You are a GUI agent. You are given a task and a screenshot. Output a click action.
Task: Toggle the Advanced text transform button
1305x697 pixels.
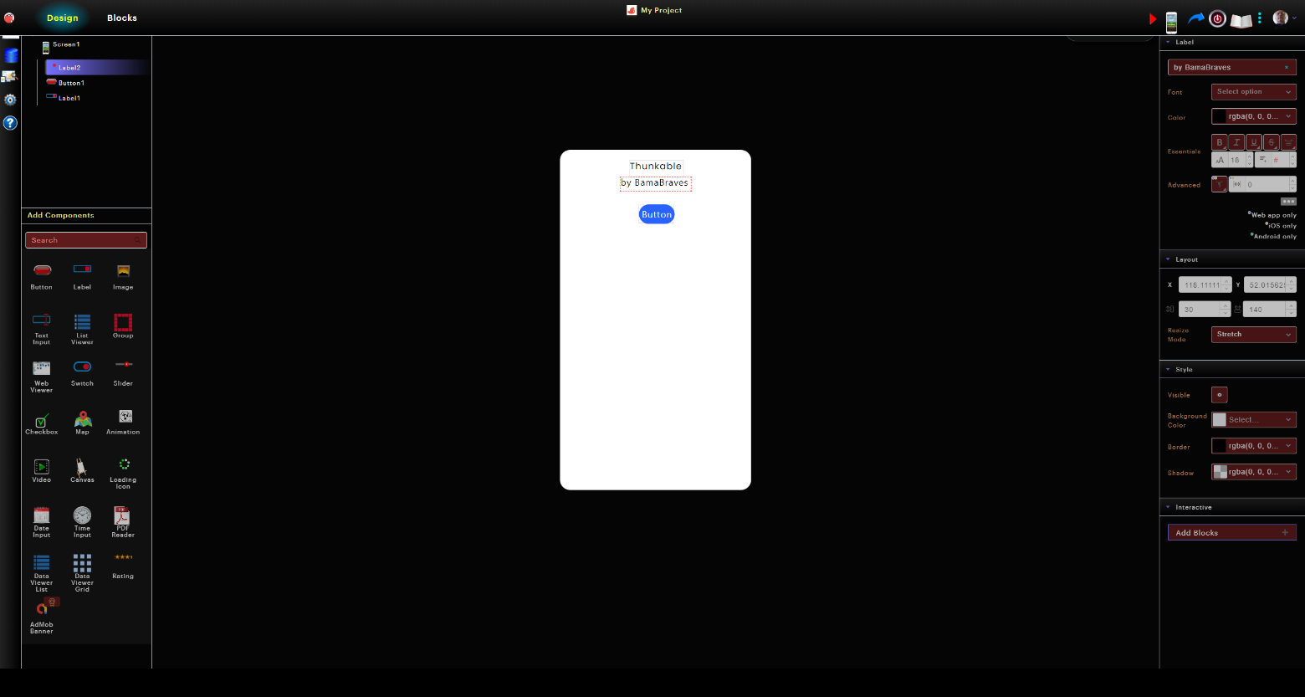coord(1220,184)
